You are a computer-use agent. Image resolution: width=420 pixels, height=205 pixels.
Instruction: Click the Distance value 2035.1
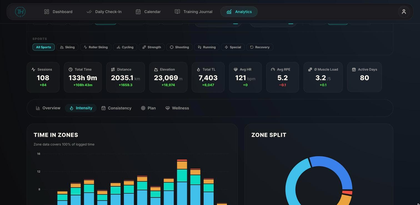coord(122,78)
